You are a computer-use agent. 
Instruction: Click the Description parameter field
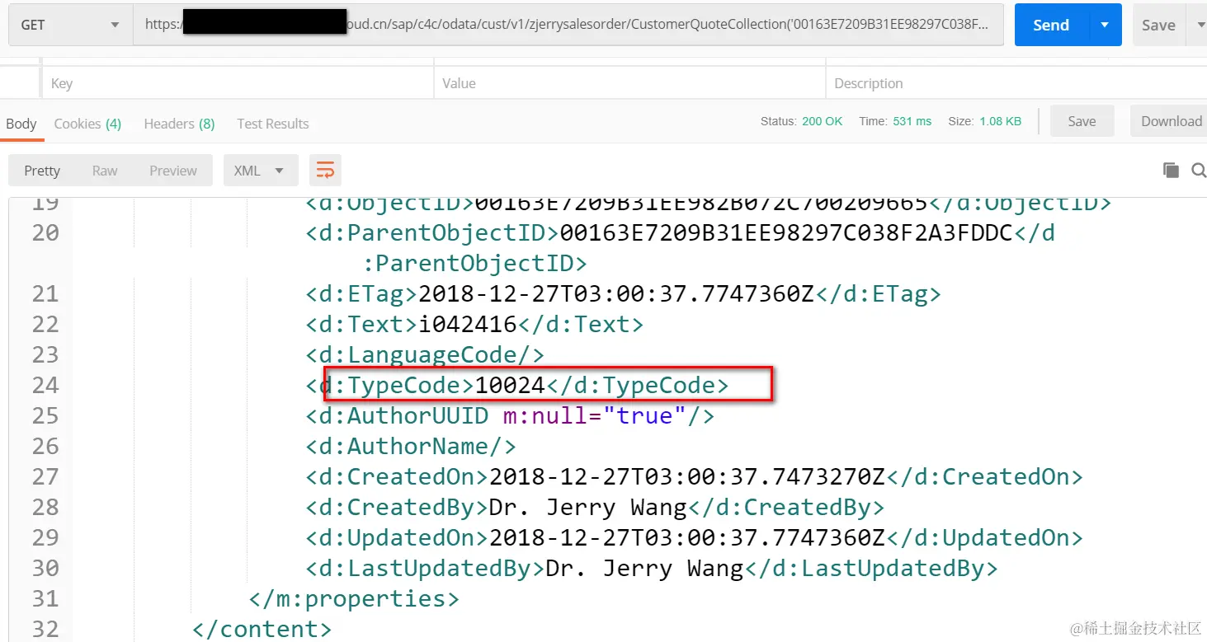pyautogui.click(x=1016, y=83)
